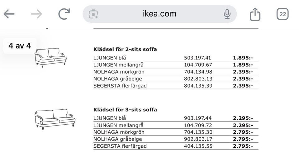This screenshot has width=299, height=157.
Task: Tap the microphone voice search icon
Action: click(227, 14)
